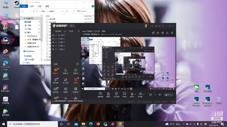Open streaming settings gear icon
This screenshot has width=227, height=127.
tap(160, 95)
